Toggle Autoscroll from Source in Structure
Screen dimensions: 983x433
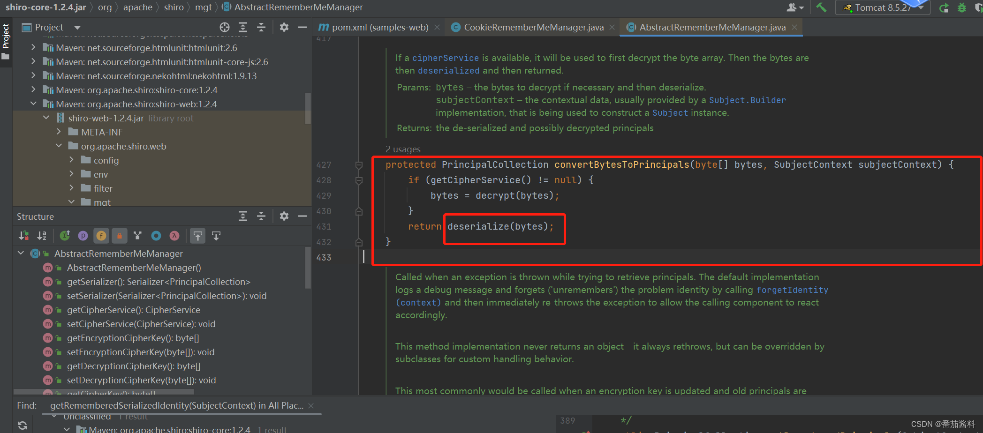pos(216,236)
